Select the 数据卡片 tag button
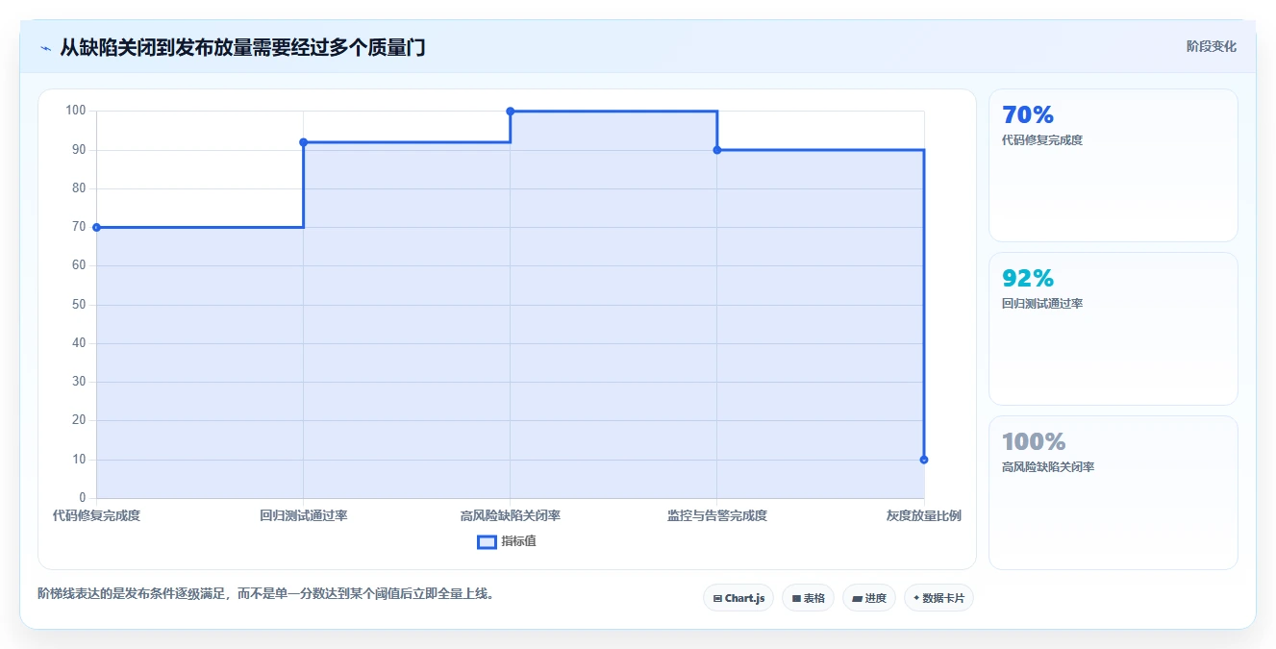1276x649 pixels. click(938, 598)
